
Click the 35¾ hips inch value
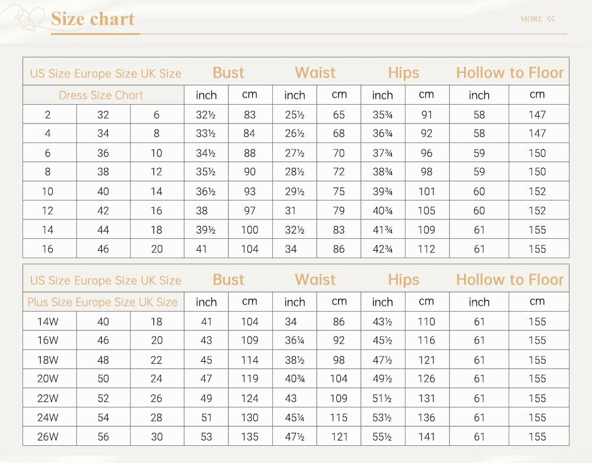[383, 115]
